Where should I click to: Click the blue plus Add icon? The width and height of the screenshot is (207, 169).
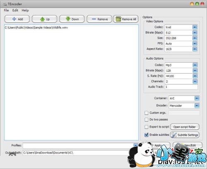pyautogui.click(x=14, y=19)
